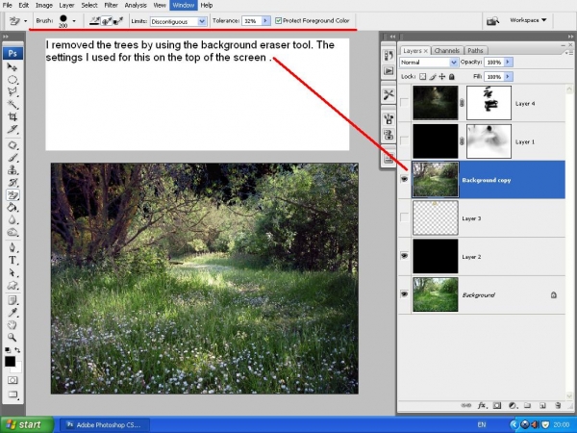Select the Patch healing tool

coord(13,145)
